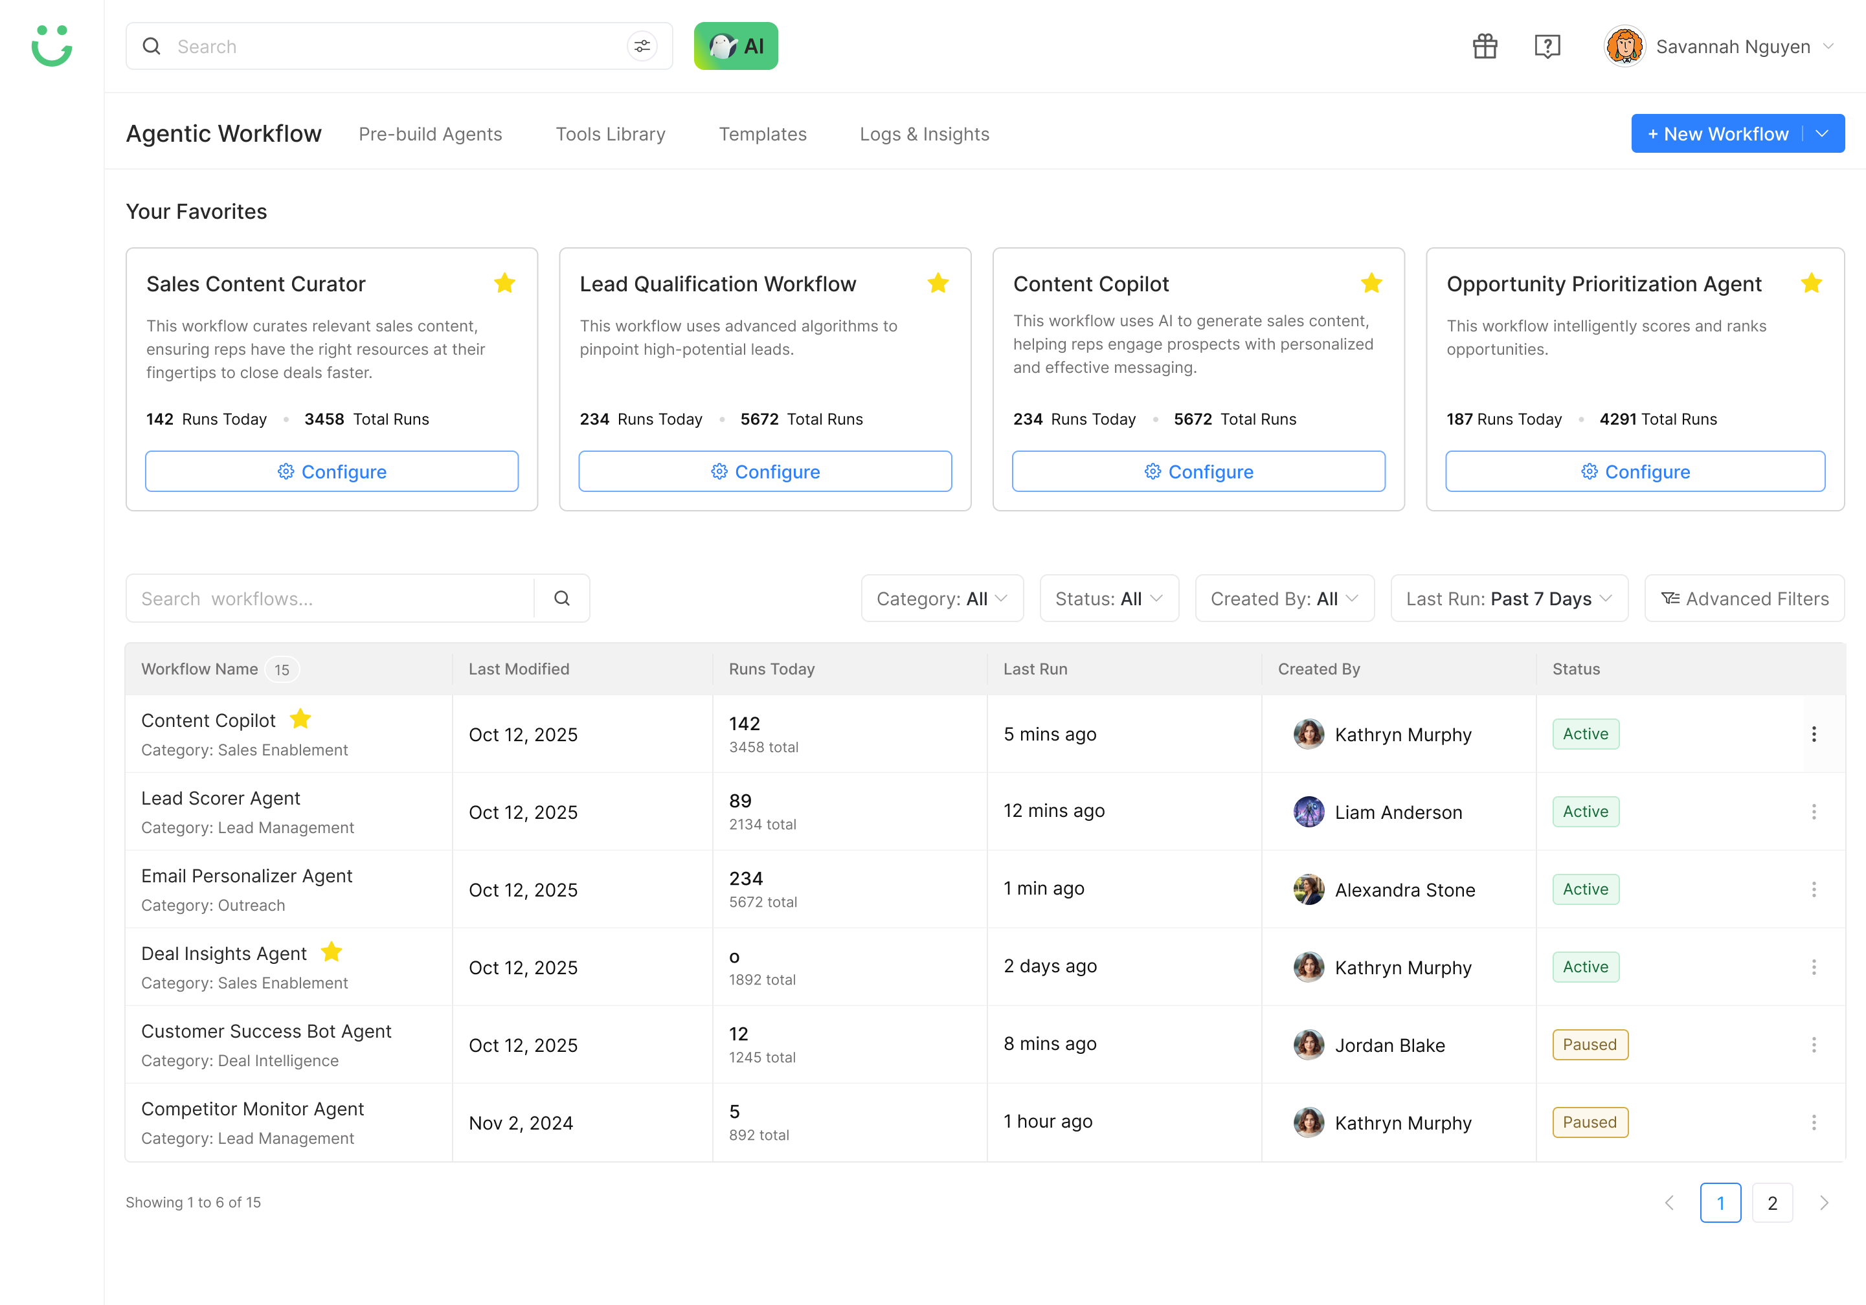Screen dimensions: 1866x1305
Task: Go to next page arrow
Action: tap(1824, 1202)
